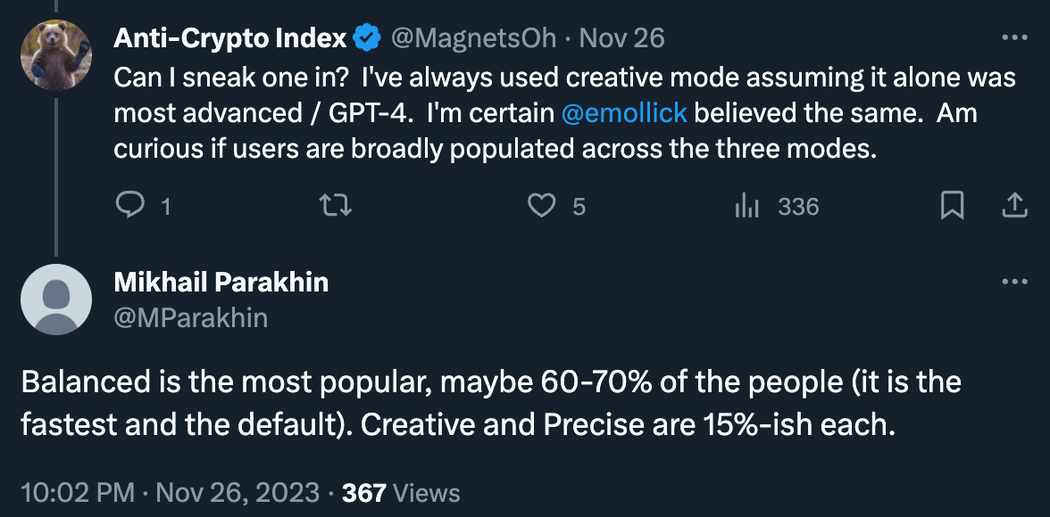Image resolution: width=1050 pixels, height=517 pixels.
Task: Open Mikhail Parakhin's gray avatar
Action: tap(56, 300)
